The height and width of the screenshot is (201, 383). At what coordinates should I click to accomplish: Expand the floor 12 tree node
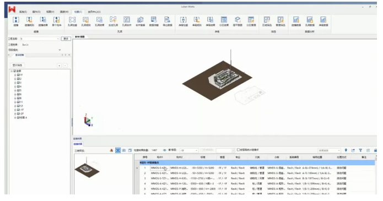pos(15,106)
